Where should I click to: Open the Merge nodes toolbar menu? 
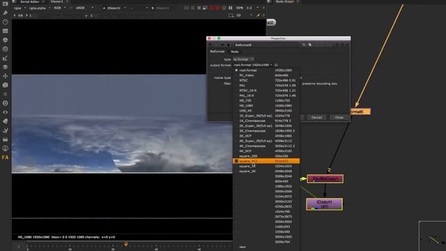5,67
